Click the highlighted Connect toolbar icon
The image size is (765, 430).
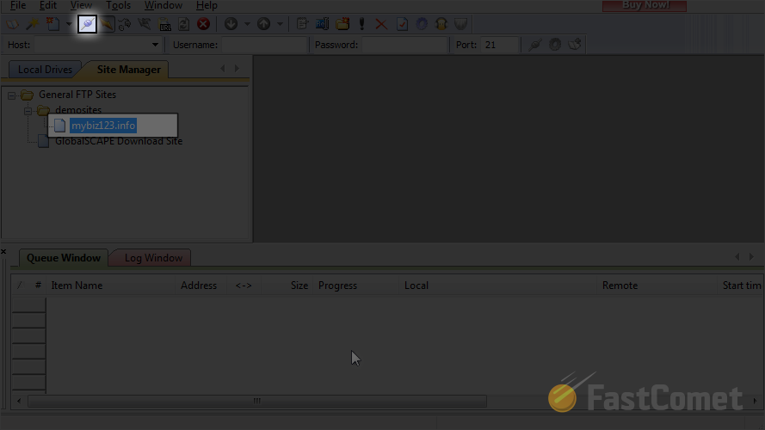click(x=87, y=24)
